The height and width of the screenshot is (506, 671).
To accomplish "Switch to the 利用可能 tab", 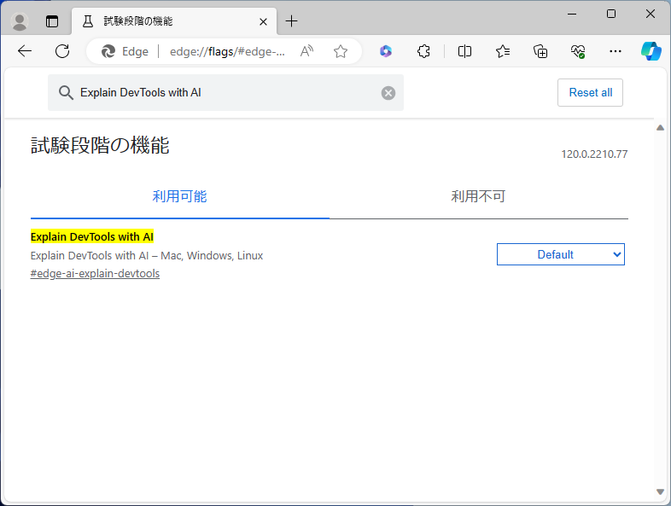I will pyautogui.click(x=180, y=196).
